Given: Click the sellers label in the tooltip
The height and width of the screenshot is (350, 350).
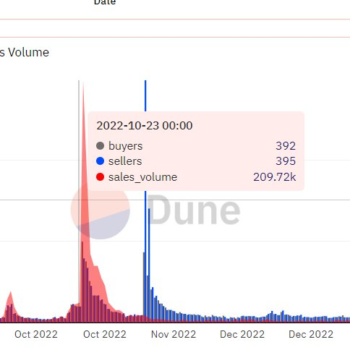Looking at the screenshot, I should 125,161.
